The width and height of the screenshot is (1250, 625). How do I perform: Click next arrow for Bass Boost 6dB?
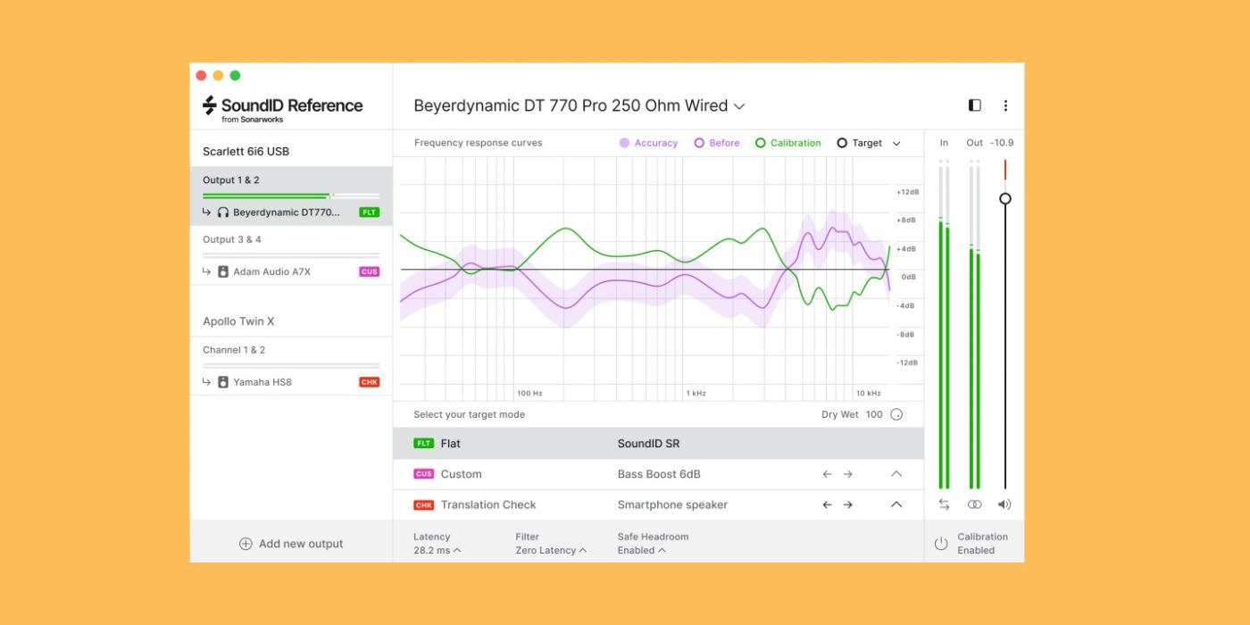click(x=847, y=474)
